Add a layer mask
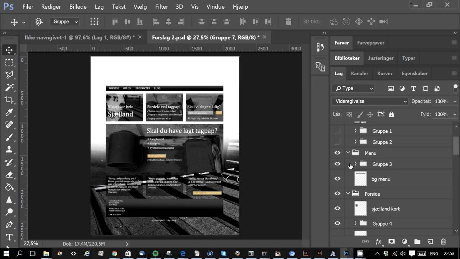The width and height of the screenshot is (460, 259). click(391, 242)
